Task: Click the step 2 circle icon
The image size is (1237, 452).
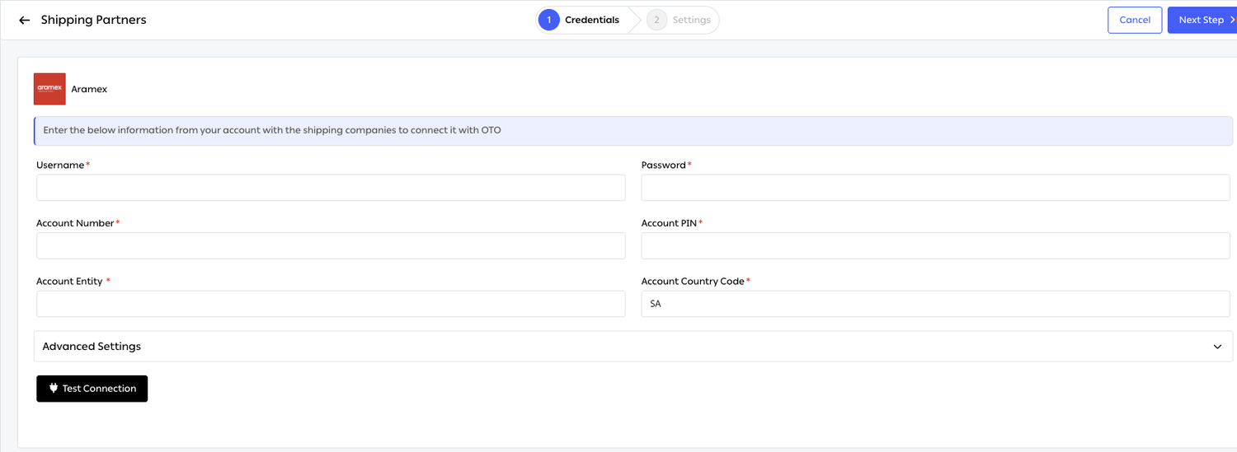Action: tap(656, 20)
